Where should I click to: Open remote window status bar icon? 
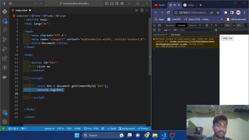click(3, 129)
